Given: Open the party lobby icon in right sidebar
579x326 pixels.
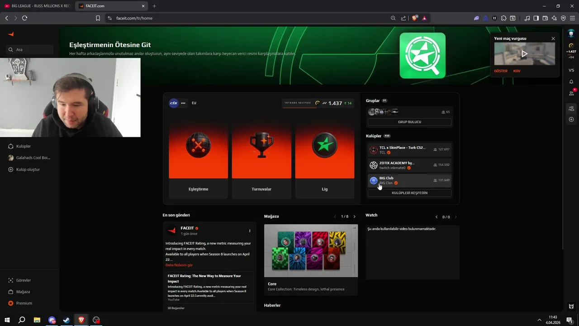Looking at the screenshot, I should [571, 108].
